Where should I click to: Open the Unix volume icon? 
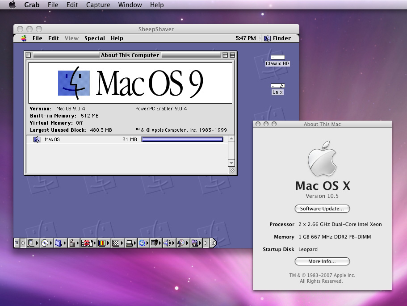tap(277, 86)
